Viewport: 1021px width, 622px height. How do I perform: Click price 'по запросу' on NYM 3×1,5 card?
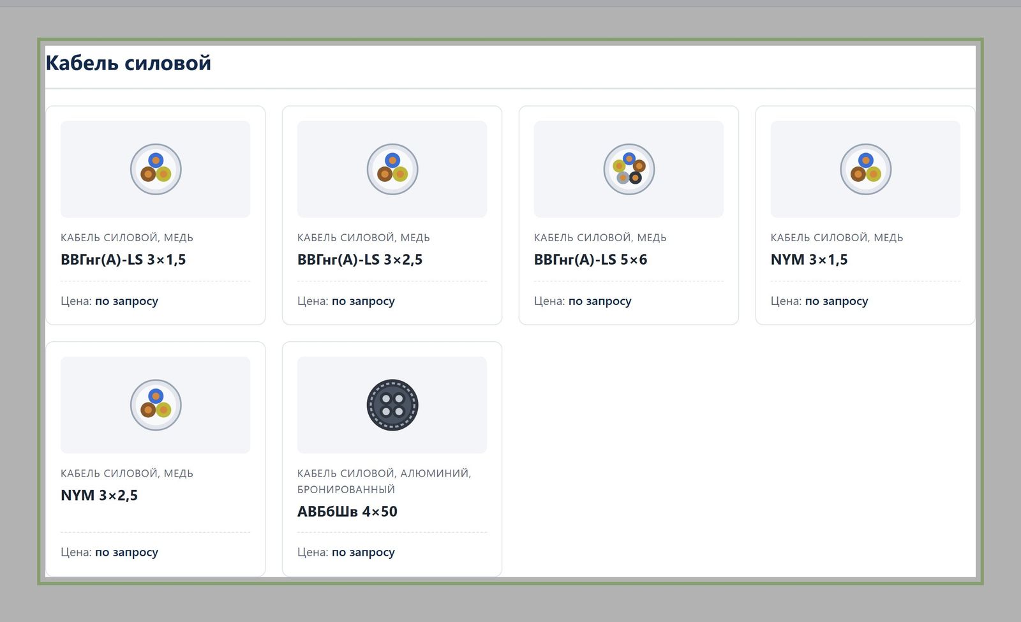tap(837, 301)
